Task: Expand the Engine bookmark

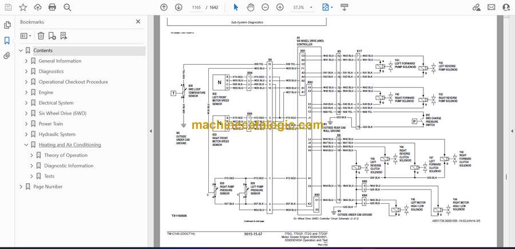Action: (26, 92)
